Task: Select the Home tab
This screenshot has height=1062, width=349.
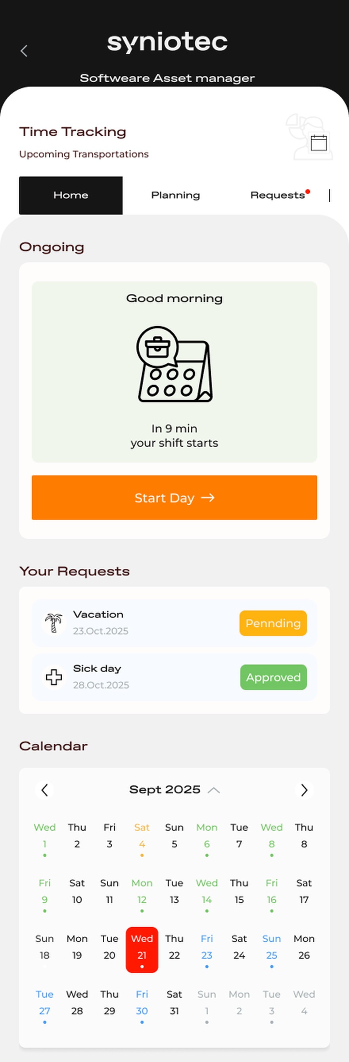Action: [x=71, y=196]
